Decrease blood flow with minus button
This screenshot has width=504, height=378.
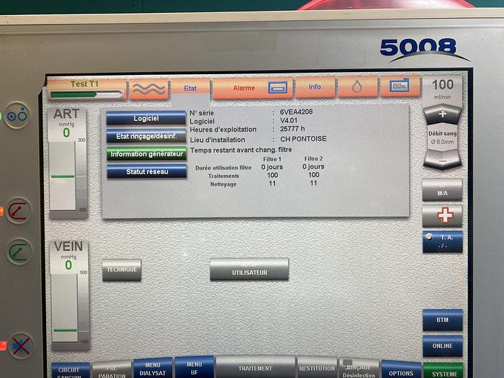[443, 160]
